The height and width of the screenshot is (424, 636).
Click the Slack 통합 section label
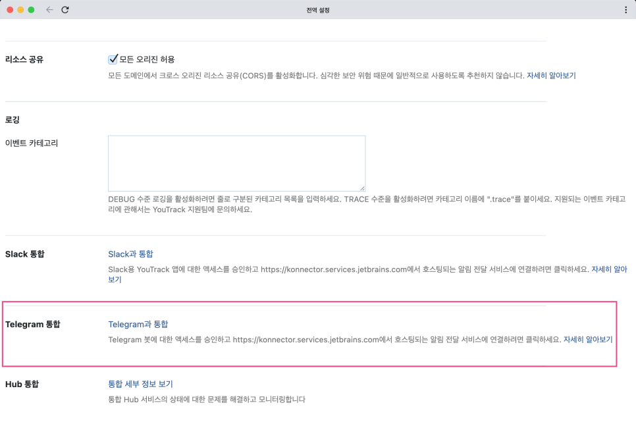(25, 254)
